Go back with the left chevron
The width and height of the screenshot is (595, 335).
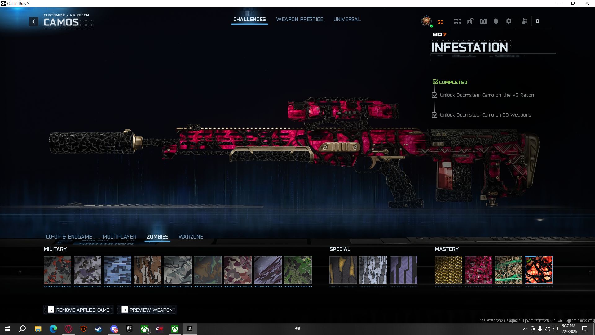pyautogui.click(x=34, y=22)
